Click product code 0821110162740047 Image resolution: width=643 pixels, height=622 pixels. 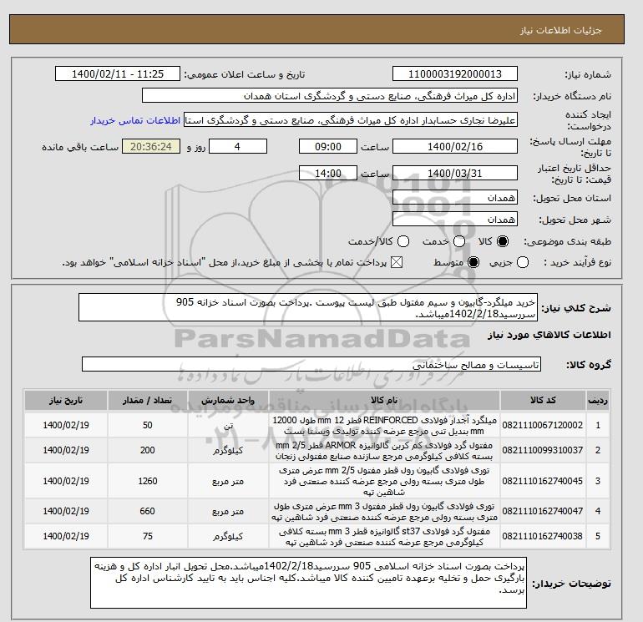[x=543, y=511]
